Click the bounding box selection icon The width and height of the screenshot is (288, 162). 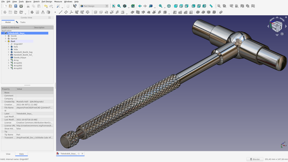pos(133,6)
